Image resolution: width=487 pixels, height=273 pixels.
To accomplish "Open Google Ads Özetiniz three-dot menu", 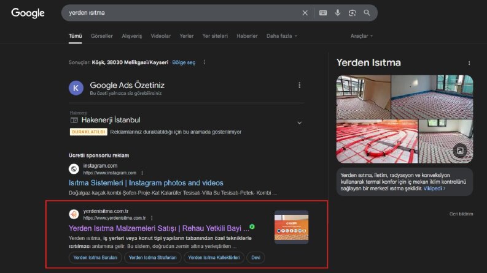I will (300, 85).
